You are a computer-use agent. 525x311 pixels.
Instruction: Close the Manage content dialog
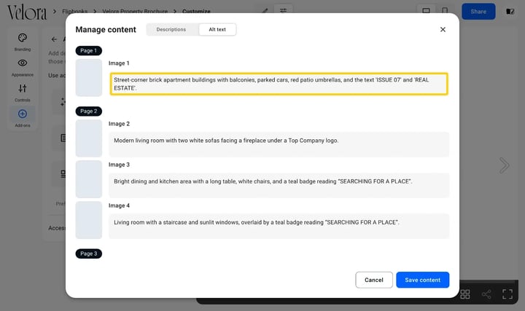[443, 29]
